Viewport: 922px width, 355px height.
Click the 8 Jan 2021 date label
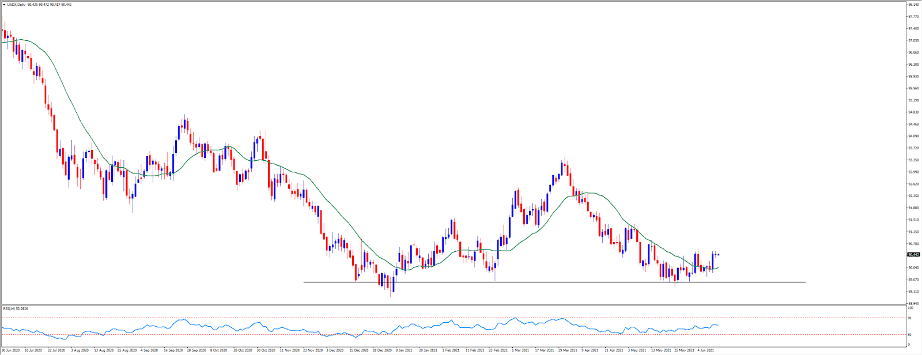click(405, 350)
